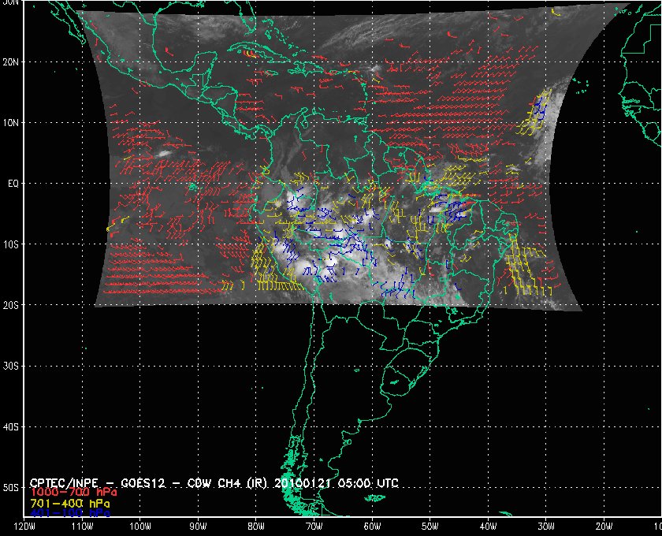Select the 10N latitude label
Viewport: 662px width, 536px height.
tap(10, 122)
